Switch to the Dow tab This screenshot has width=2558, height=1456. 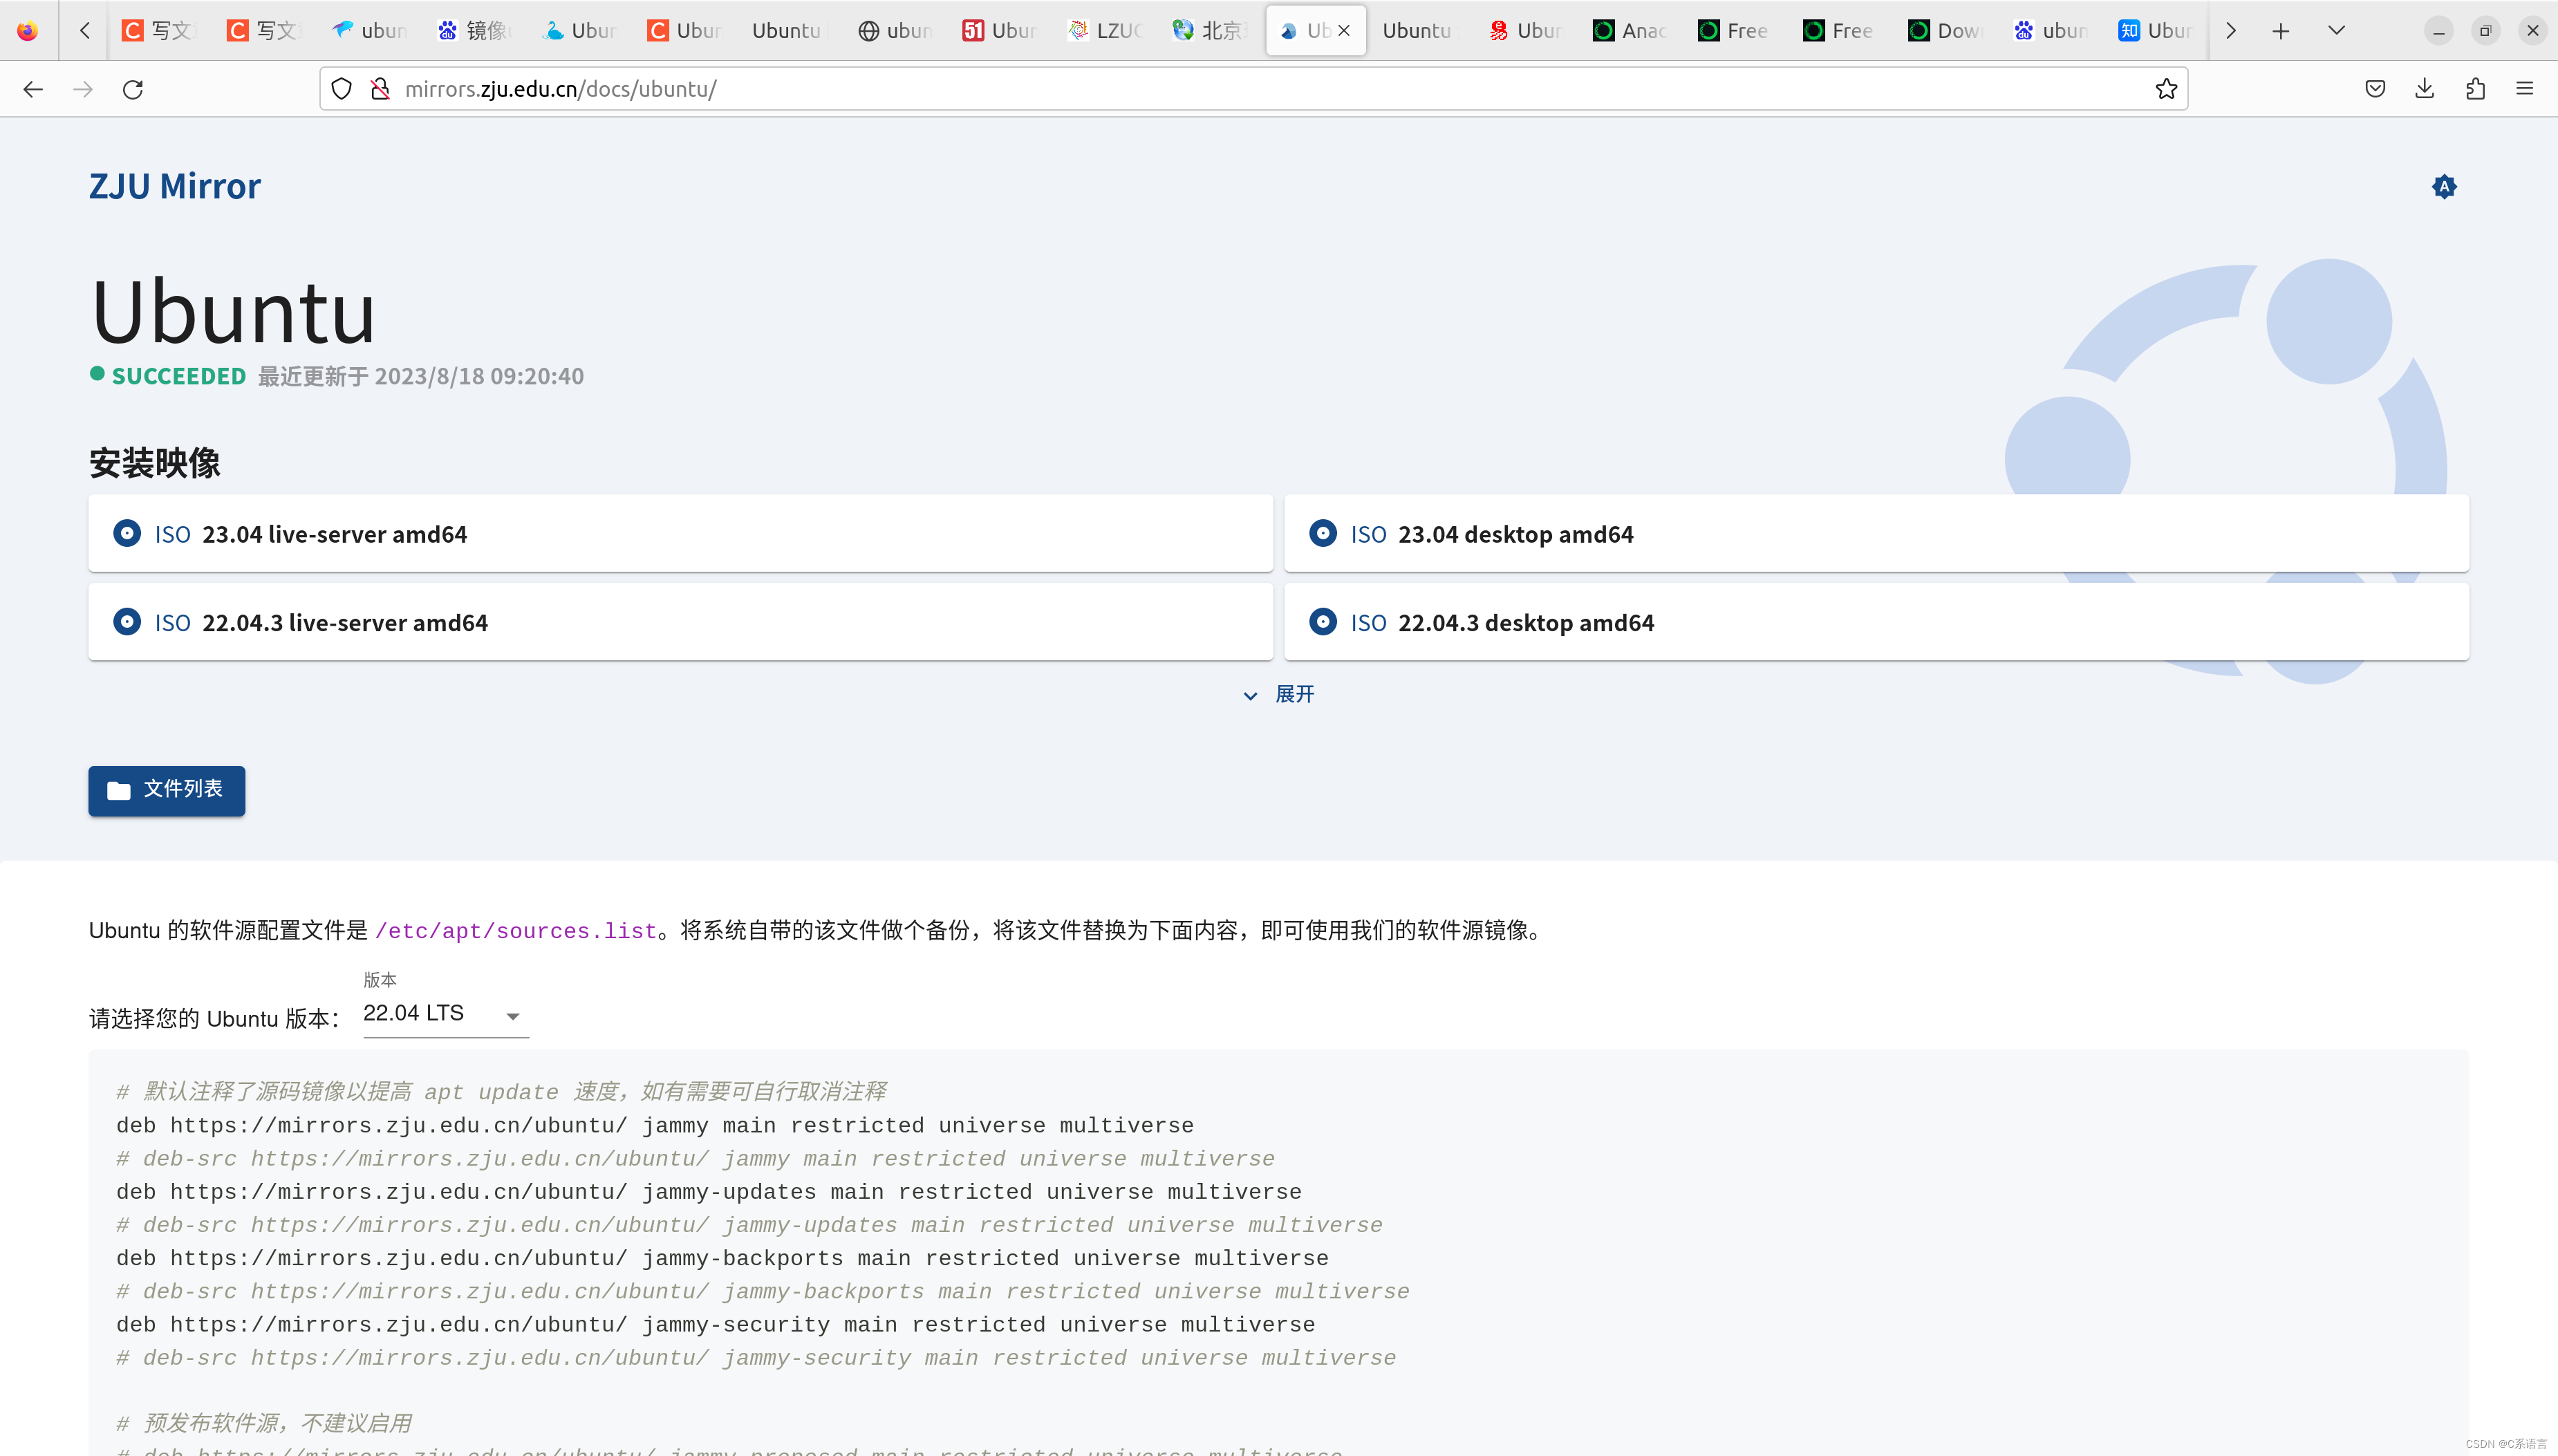[1946, 31]
